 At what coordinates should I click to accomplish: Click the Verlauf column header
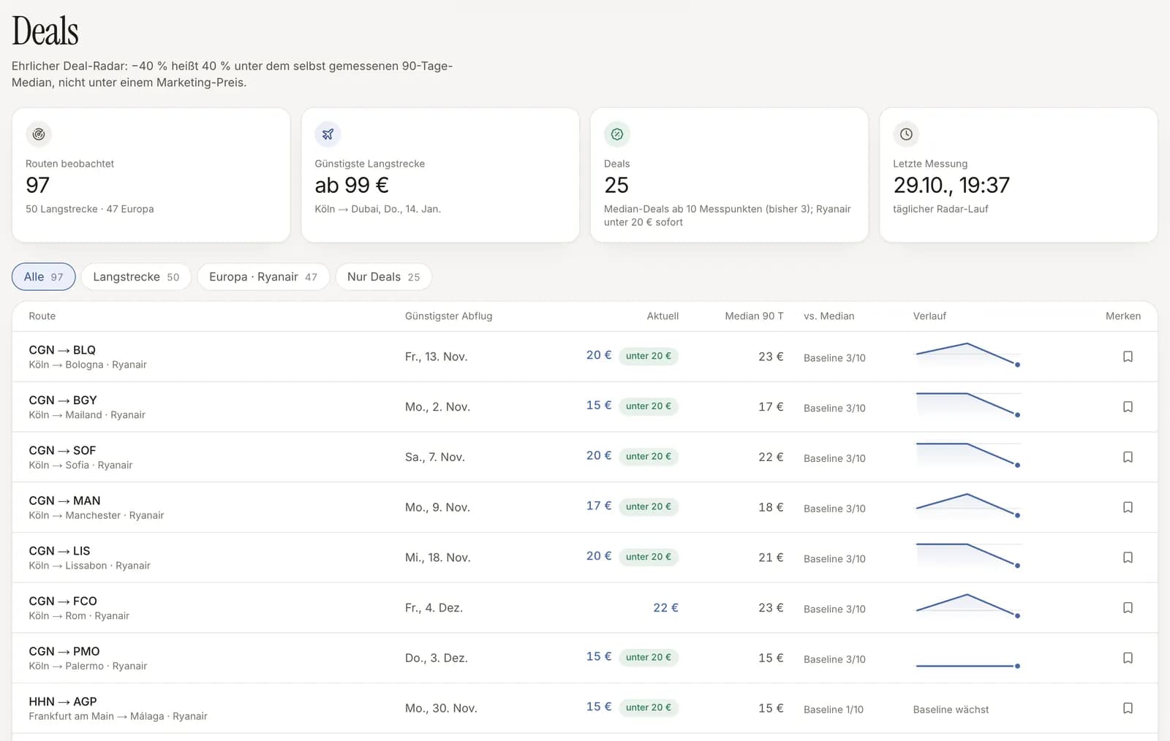(929, 316)
